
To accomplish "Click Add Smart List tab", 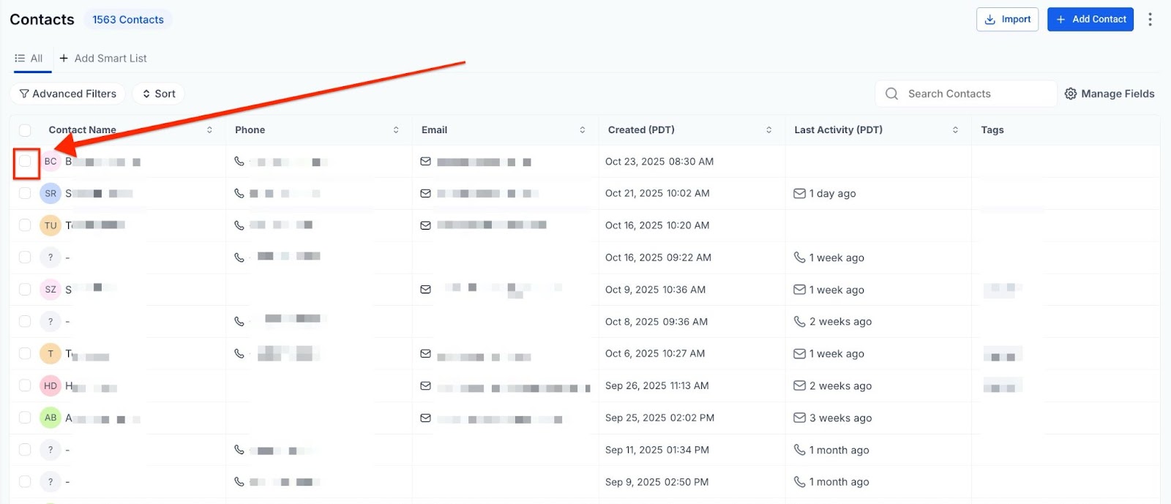I will pos(103,59).
